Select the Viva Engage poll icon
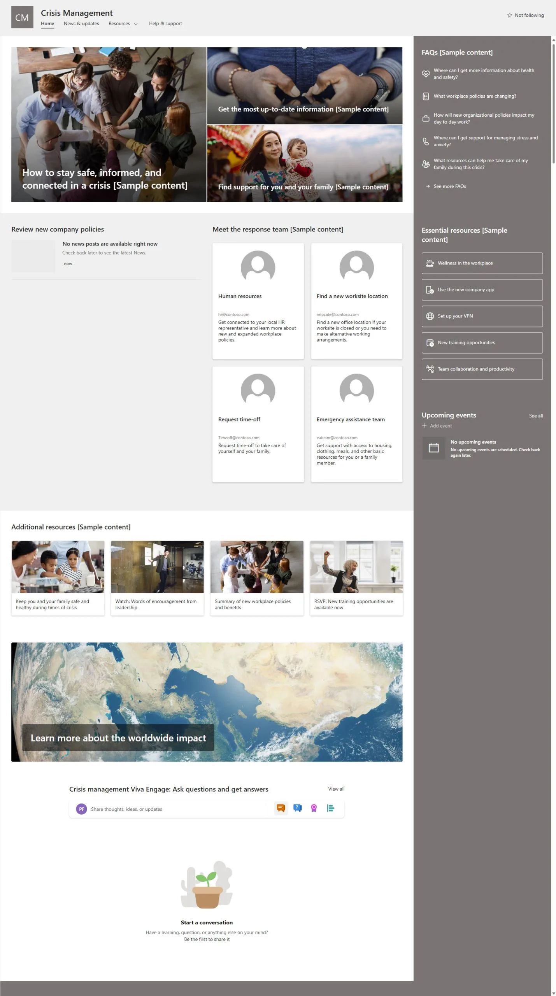This screenshot has height=996, width=556. pyautogui.click(x=330, y=808)
